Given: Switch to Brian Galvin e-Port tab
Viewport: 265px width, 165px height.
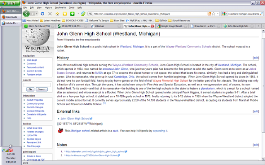Looking at the screenshot, I should [x=205, y=26].
